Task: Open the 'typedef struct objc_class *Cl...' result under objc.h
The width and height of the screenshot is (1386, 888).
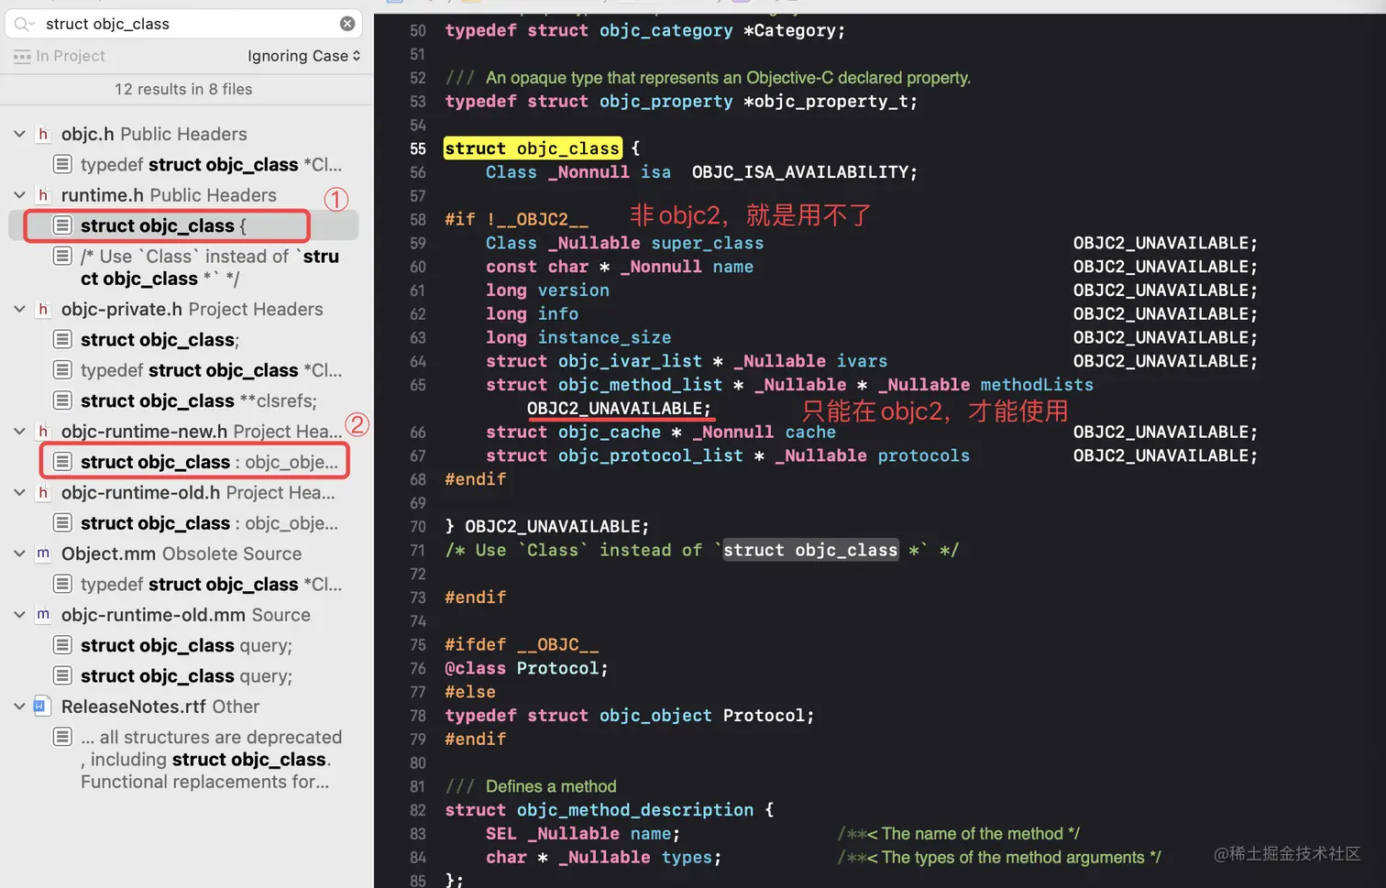Action: click(211, 165)
